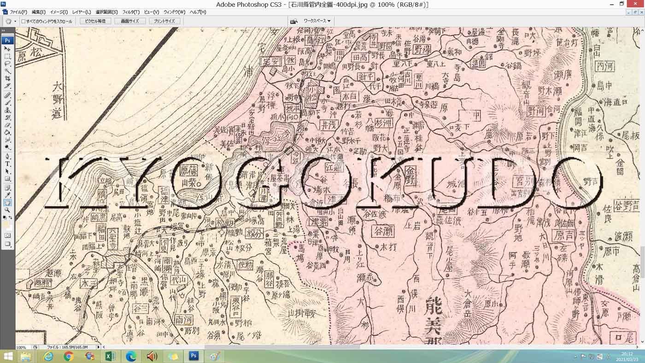The image size is (645, 363).
Task: Select the Slice tool
Action: [x=7, y=86]
